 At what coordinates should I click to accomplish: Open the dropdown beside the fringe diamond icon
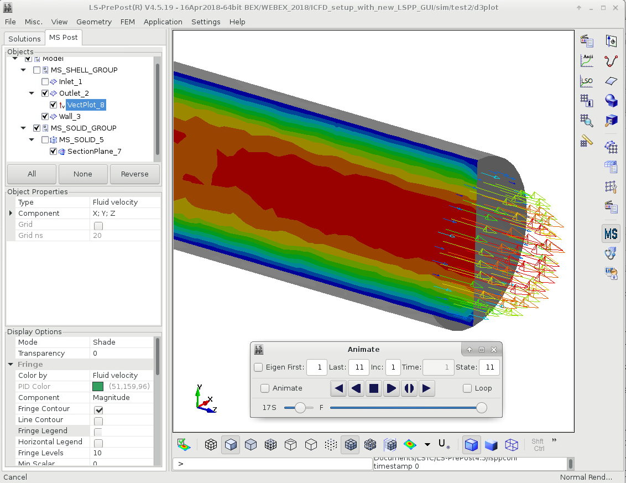click(427, 444)
